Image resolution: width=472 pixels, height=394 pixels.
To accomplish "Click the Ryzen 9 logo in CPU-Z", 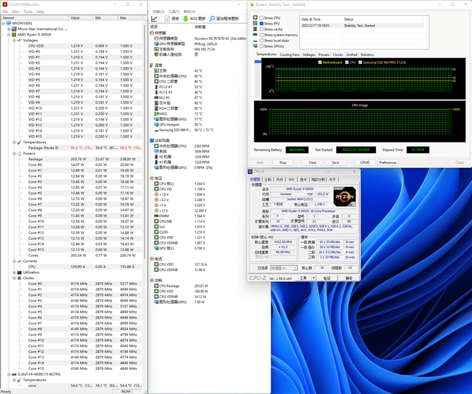I will point(345,197).
